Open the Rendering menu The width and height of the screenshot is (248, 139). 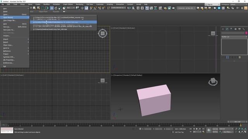point(79,4)
